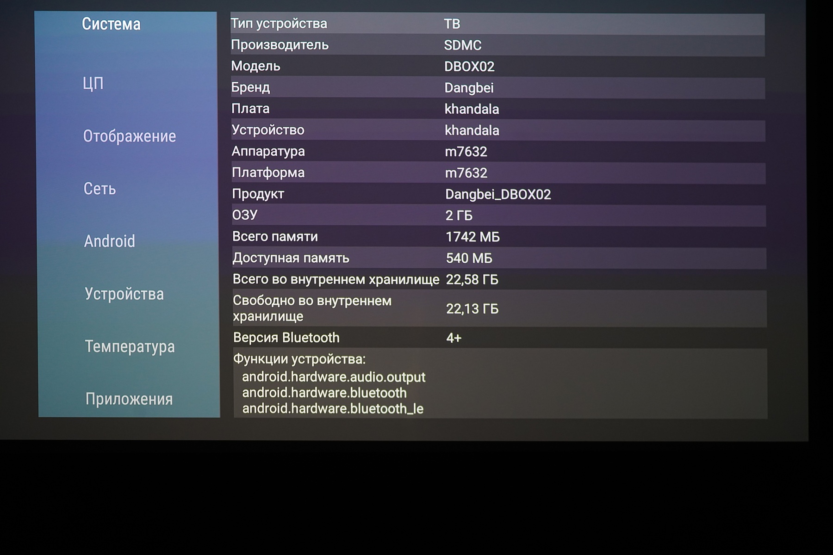Select the 4+ Bluetooth version value
The width and height of the screenshot is (833, 555).
[454, 338]
